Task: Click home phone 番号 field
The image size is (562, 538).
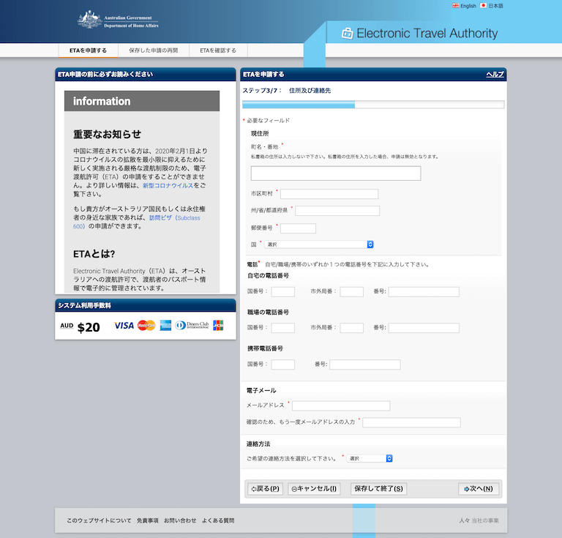Action: coord(424,292)
